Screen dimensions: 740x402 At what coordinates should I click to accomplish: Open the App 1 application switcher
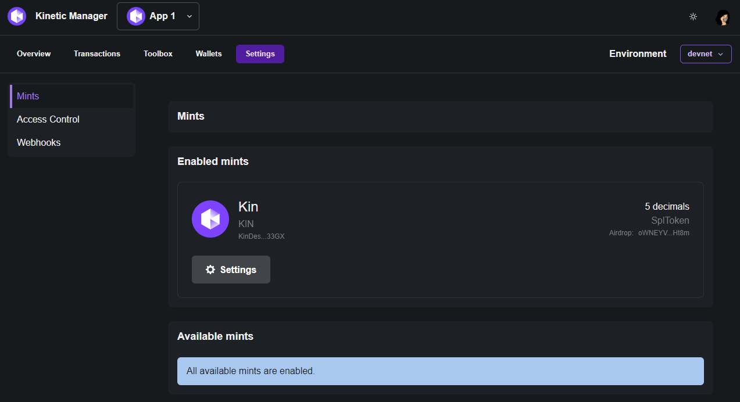[158, 16]
